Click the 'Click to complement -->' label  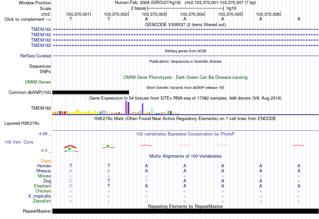28,19
